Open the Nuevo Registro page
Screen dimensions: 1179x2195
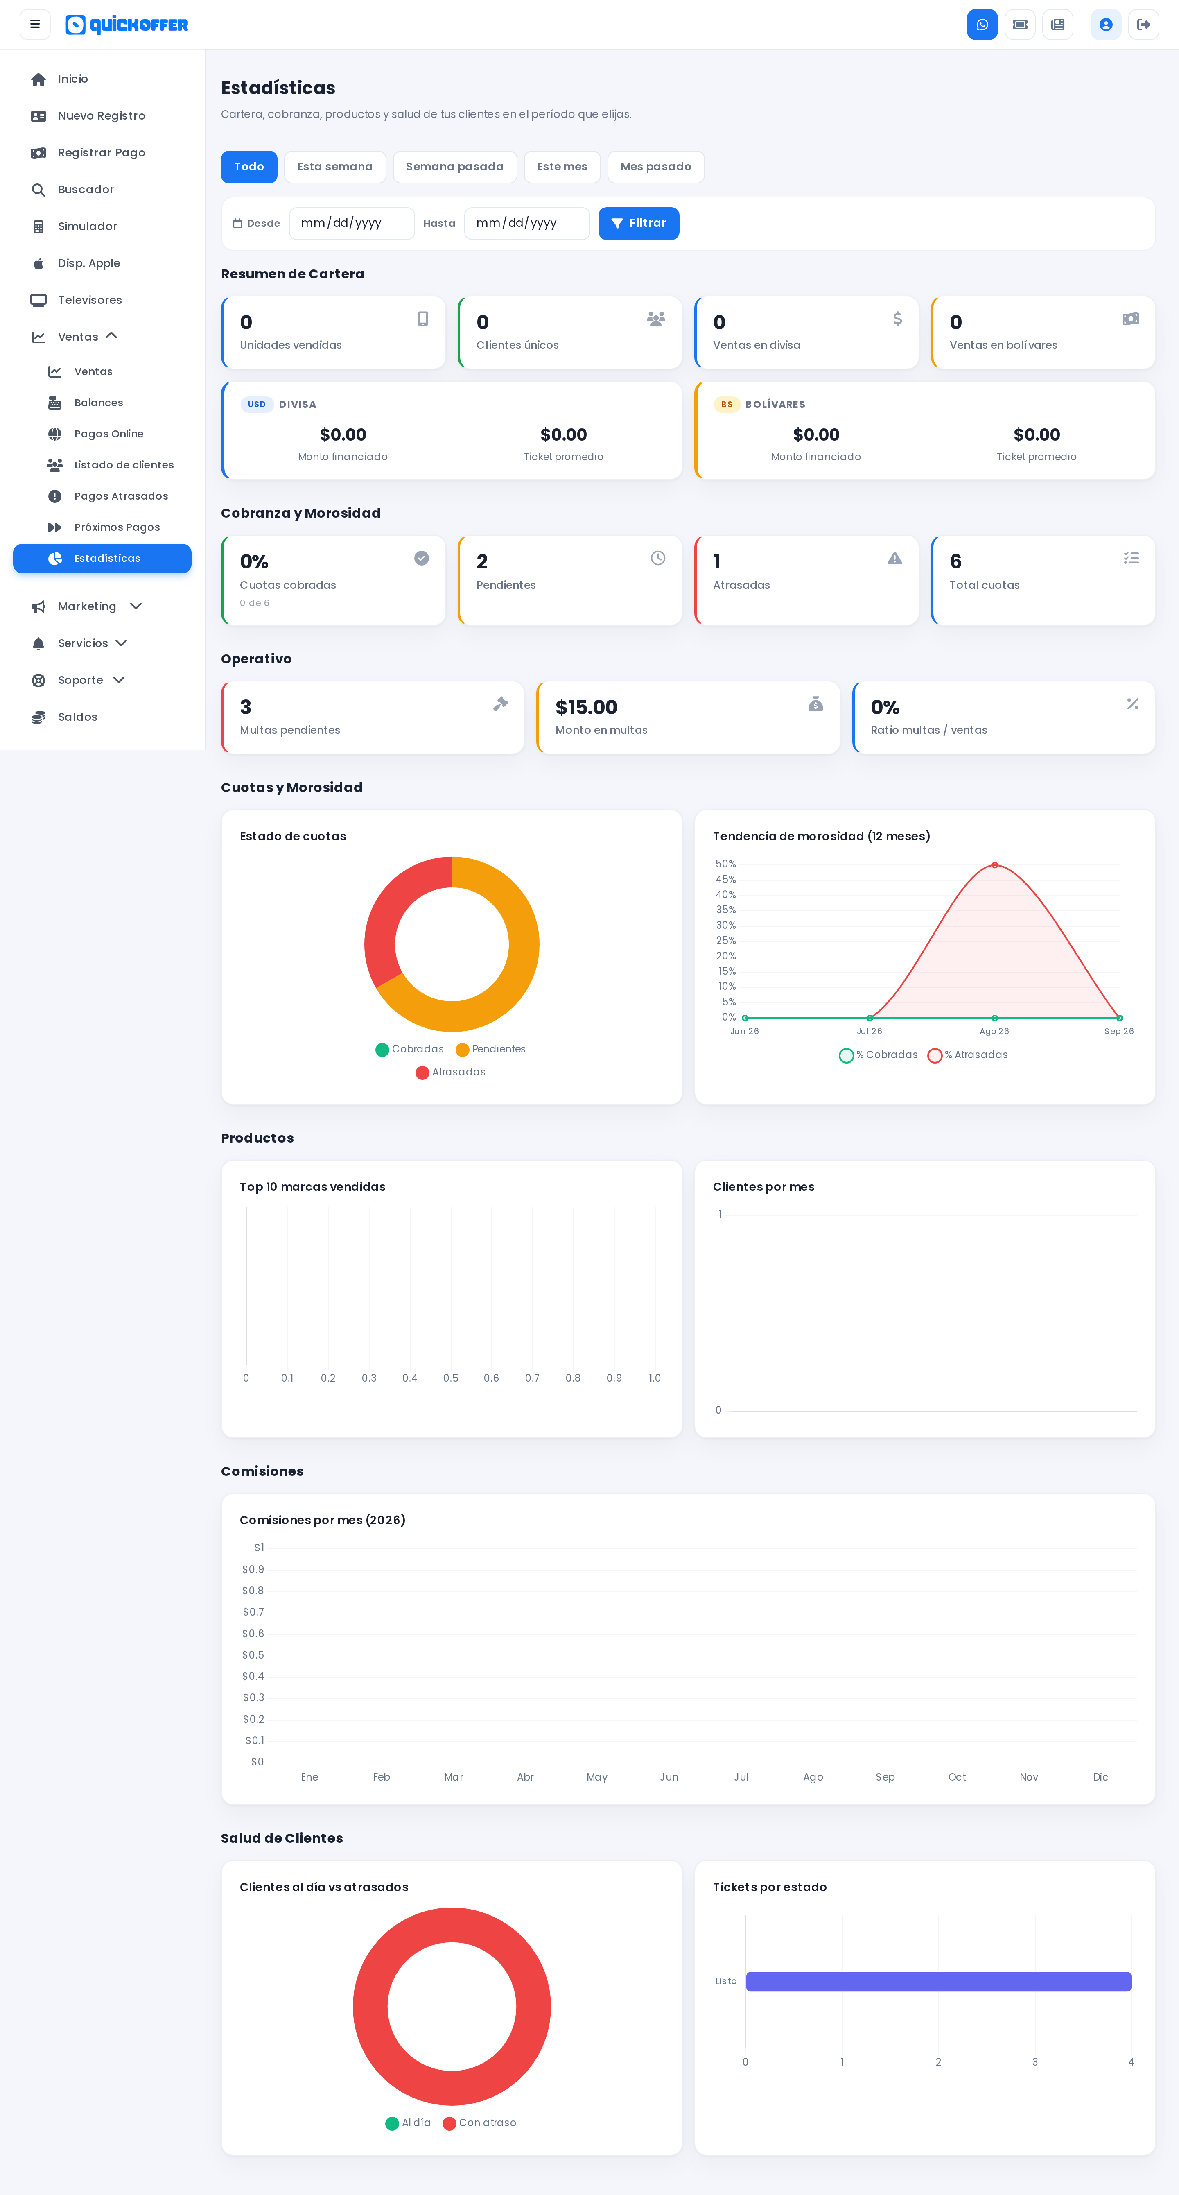click(x=102, y=116)
